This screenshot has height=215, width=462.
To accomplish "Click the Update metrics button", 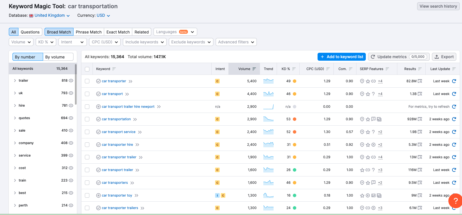I will [x=399, y=57].
